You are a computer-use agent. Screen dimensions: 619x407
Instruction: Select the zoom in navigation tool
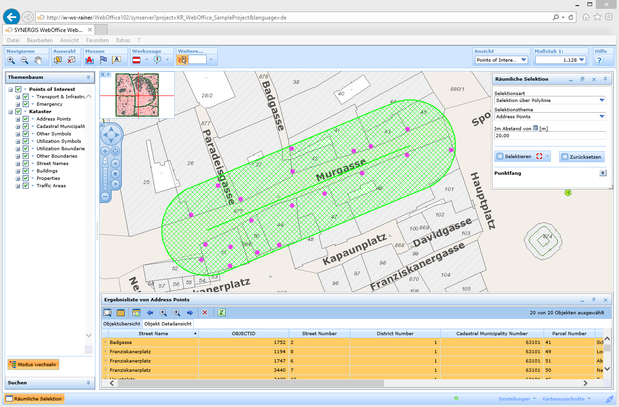click(x=11, y=60)
